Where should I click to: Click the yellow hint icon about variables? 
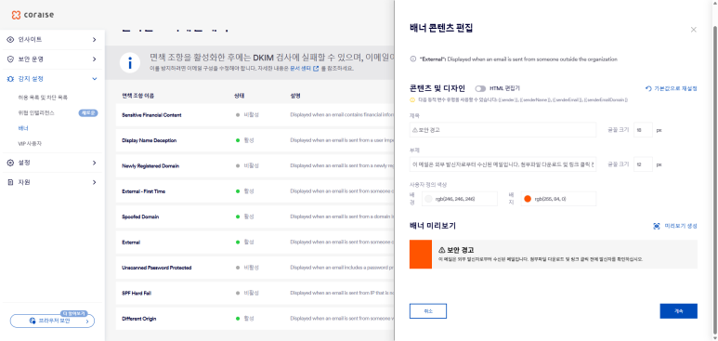point(412,99)
